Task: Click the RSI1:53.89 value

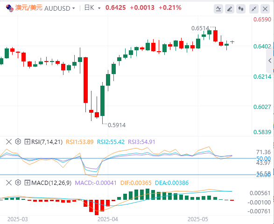Action: (x=80, y=142)
